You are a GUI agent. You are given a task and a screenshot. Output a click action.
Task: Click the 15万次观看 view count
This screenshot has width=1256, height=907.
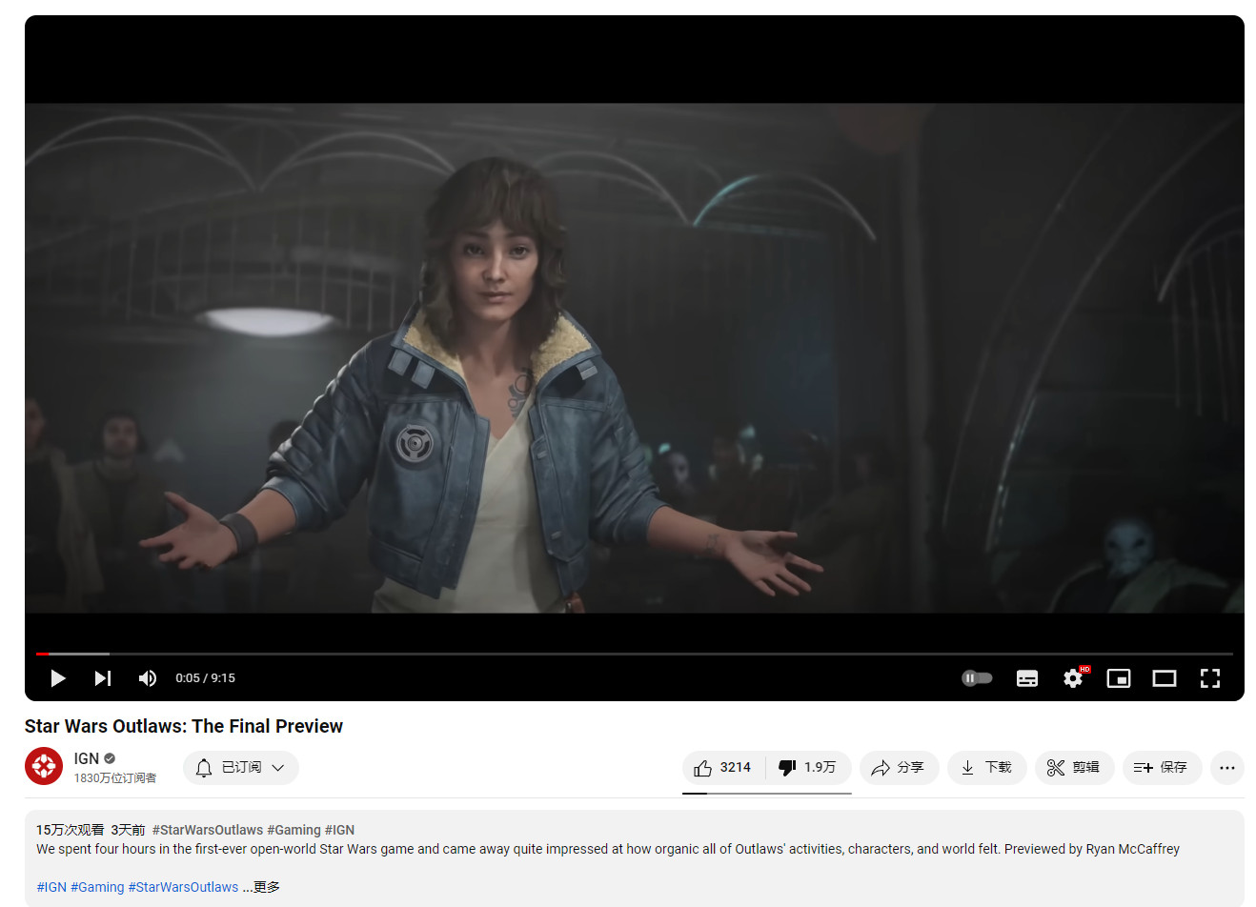[71, 830]
